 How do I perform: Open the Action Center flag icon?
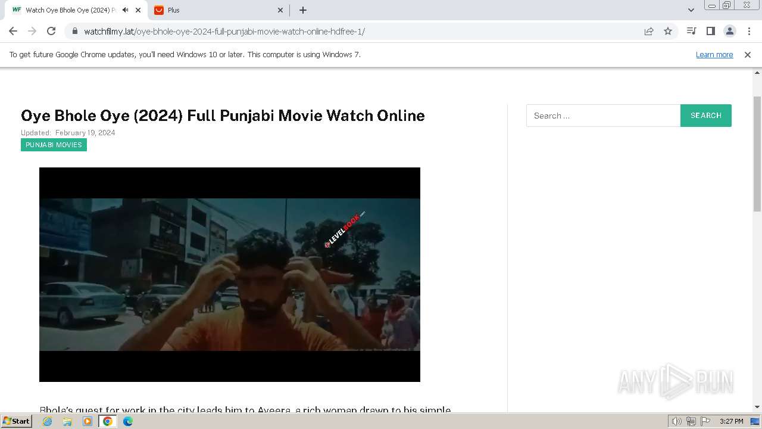coord(705,421)
